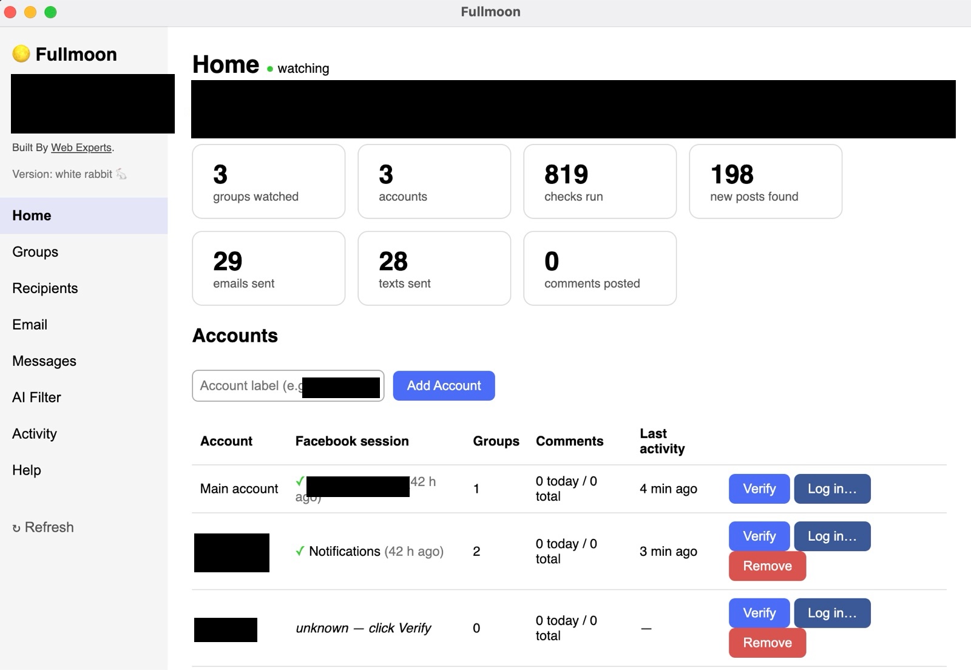Image resolution: width=971 pixels, height=670 pixels.
Task: Click the '3 min ago' last activity cell
Action: pyautogui.click(x=668, y=551)
